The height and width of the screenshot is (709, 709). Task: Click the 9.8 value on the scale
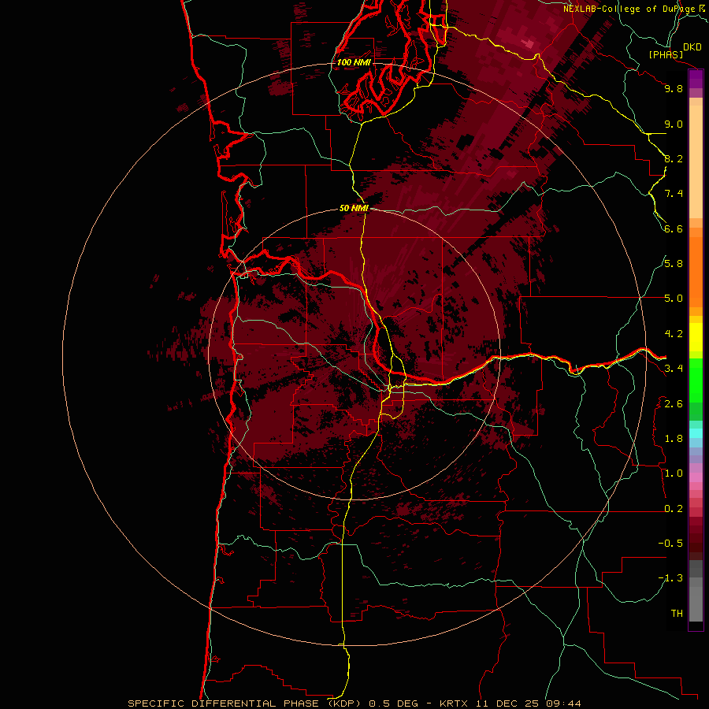click(674, 89)
